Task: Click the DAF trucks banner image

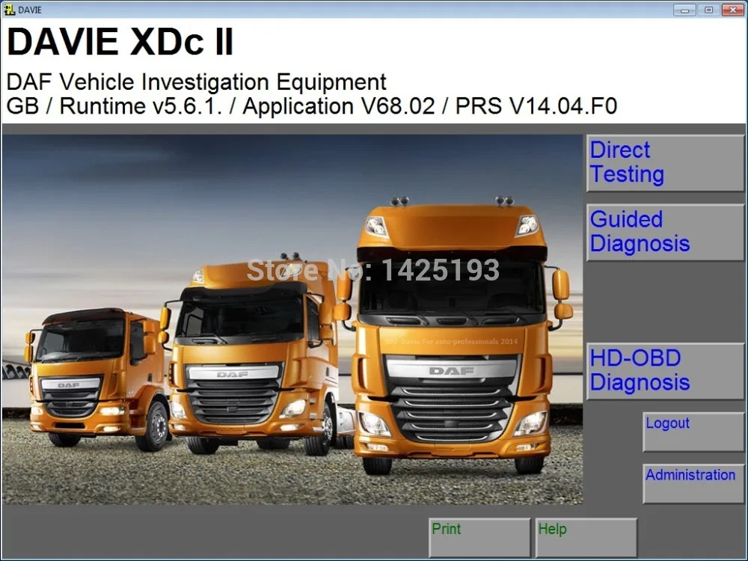Action: point(292,319)
